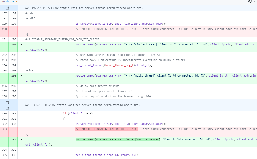Open the src\ht...rver.c file path link
257x159 pixels.
tap(10, 1)
